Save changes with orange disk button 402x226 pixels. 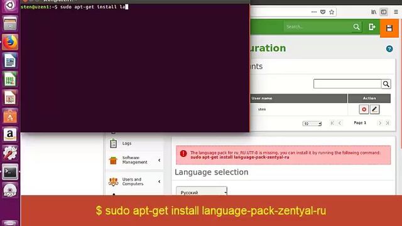pyautogui.click(x=389, y=28)
